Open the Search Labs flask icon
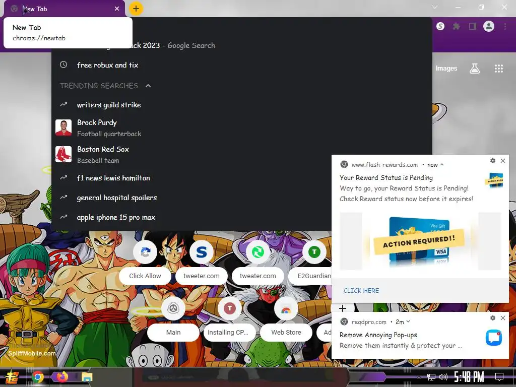The width and height of the screenshot is (516, 387). tap(475, 69)
